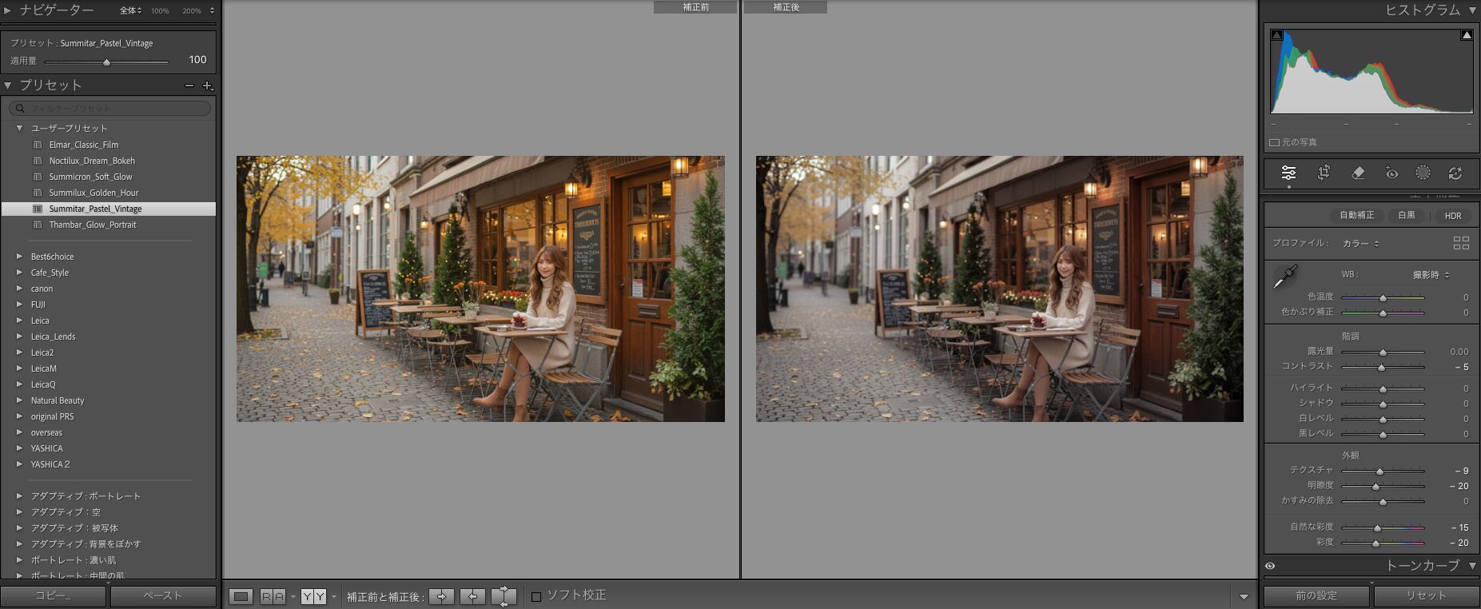Swap before and after settings icon
The height and width of the screenshot is (609, 1481).
pyautogui.click(x=504, y=596)
